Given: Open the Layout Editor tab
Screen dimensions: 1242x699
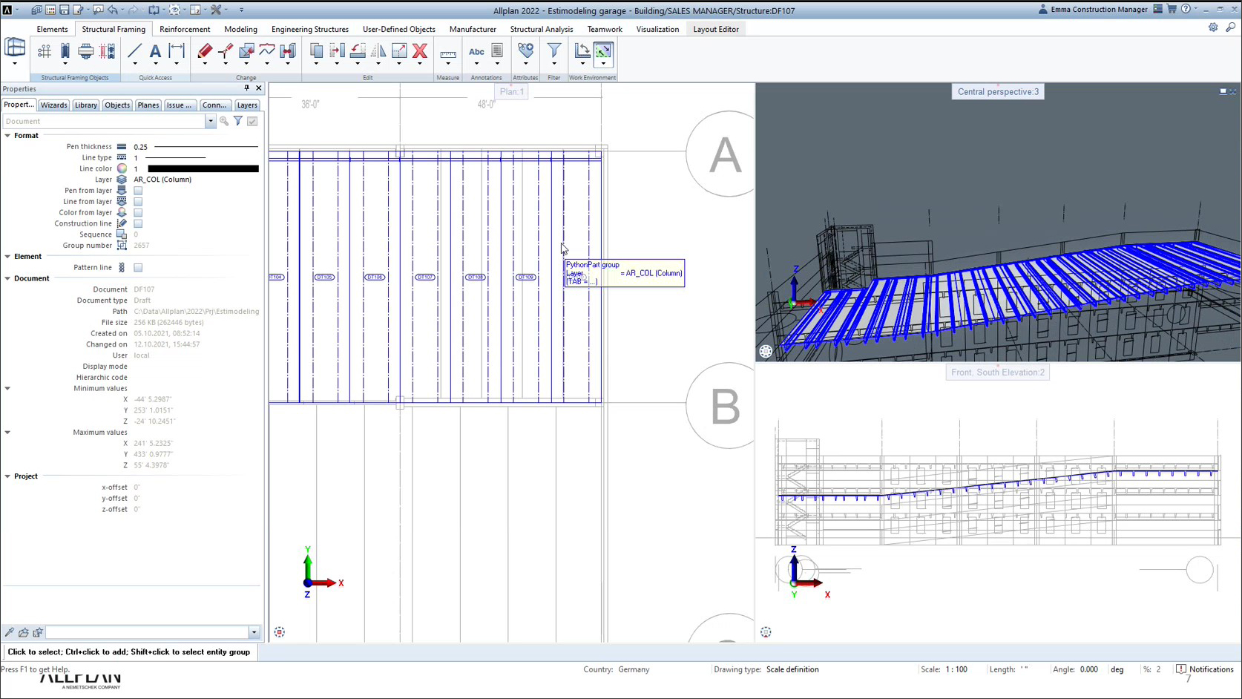Looking at the screenshot, I should (x=716, y=29).
